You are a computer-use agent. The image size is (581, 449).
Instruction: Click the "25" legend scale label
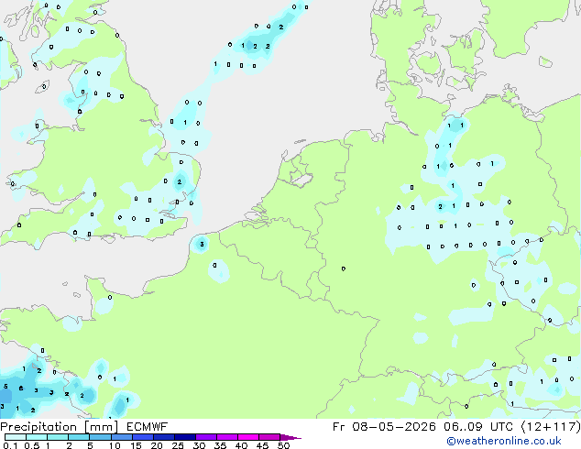click(178, 445)
